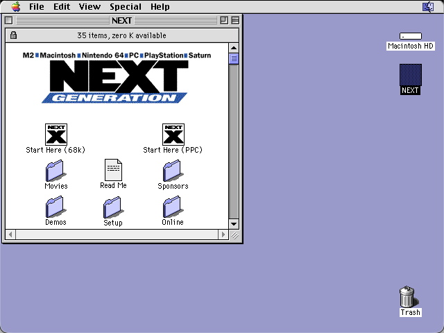Click the Trash icon

408,296
